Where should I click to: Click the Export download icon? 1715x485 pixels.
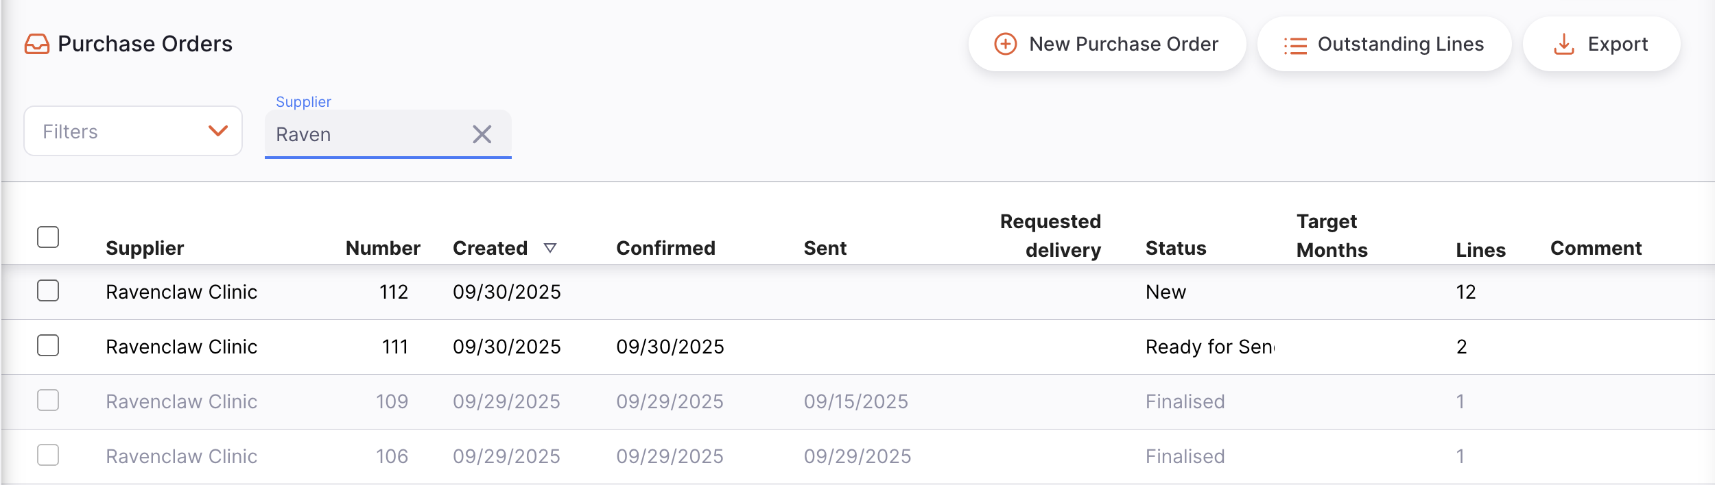pyautogui.click(x=1564, y=45)
